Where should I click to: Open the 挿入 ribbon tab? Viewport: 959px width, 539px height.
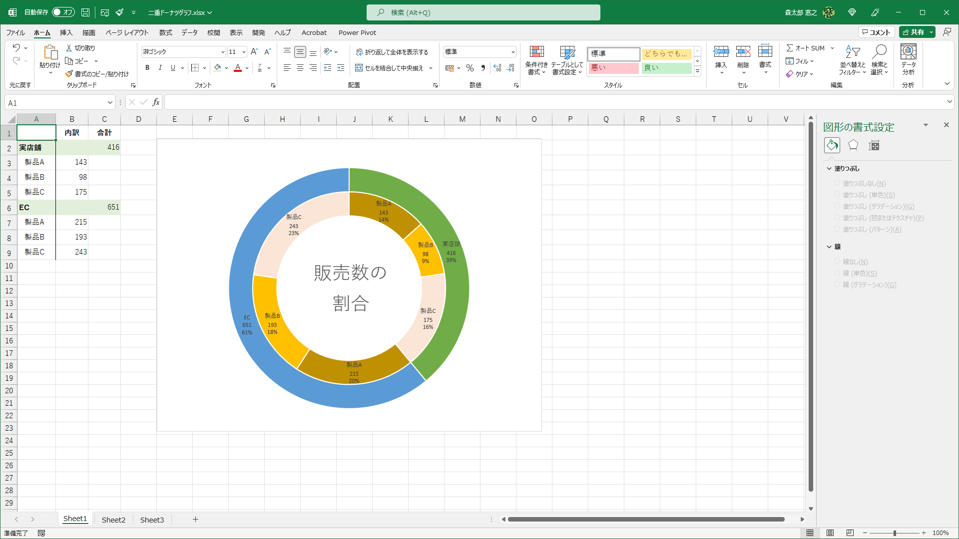(65, 32)
